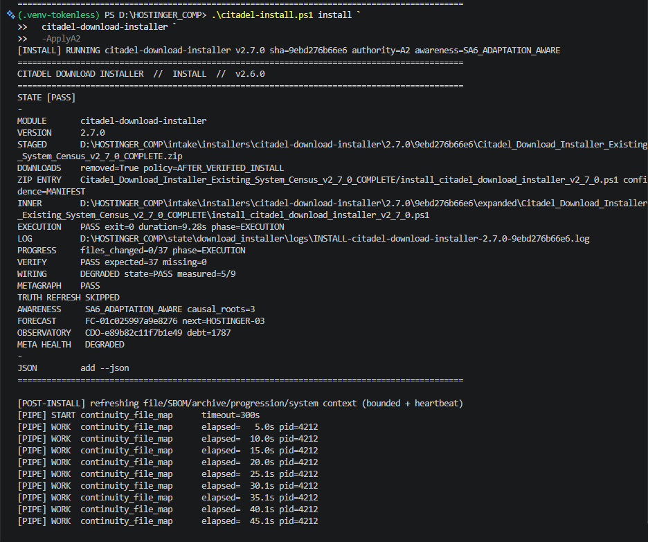Click the greyed -ApplyA2 suggestion text
Viewport: 648px width, 542px height.
point(61,39)
